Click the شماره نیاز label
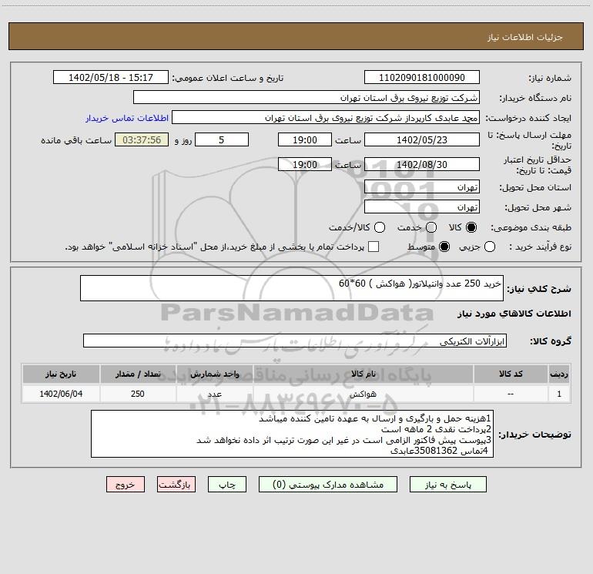Viewport: 593px width, 574px height. [x=550, y=79]
